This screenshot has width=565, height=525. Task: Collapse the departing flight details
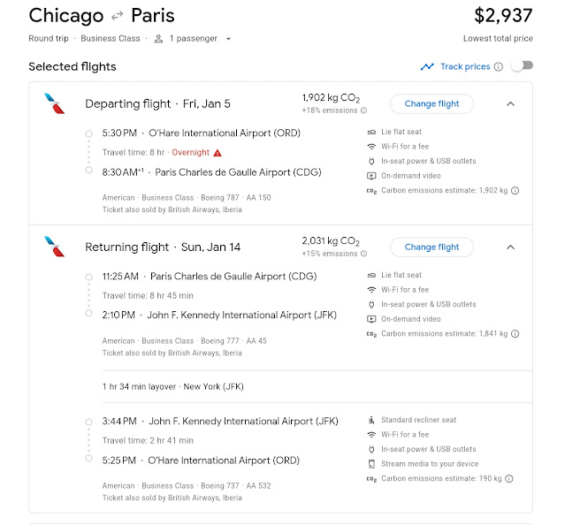point(510,103)
